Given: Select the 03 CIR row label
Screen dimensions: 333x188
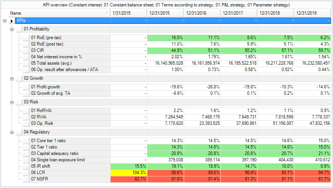Looking at the screenshot, I should 37,50.
